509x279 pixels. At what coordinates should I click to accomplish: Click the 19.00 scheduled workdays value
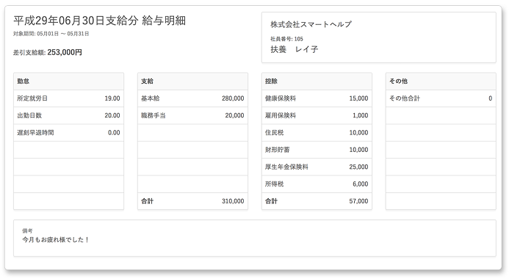pyautogui.click(x=112, y=98)
